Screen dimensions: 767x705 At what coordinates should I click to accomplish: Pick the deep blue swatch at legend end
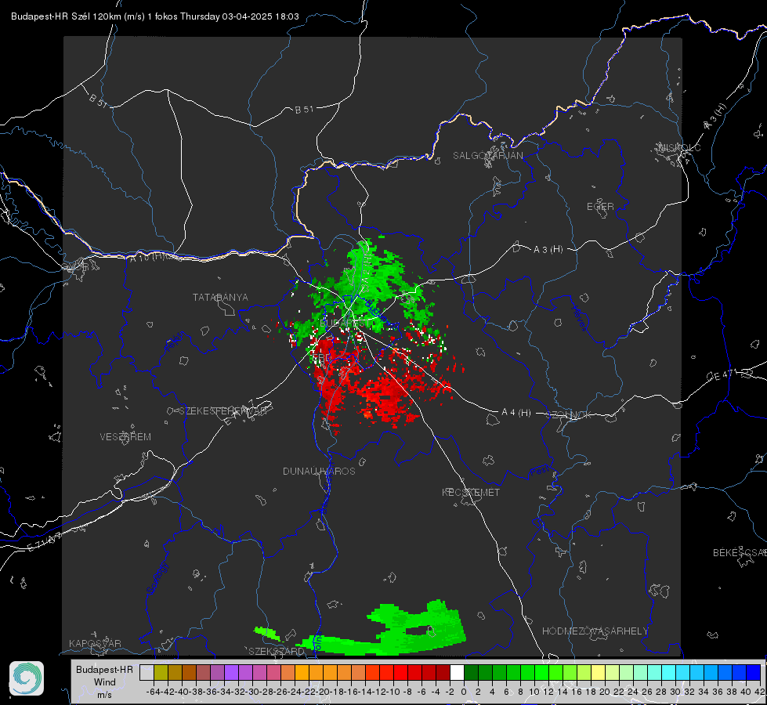point(754,672)
